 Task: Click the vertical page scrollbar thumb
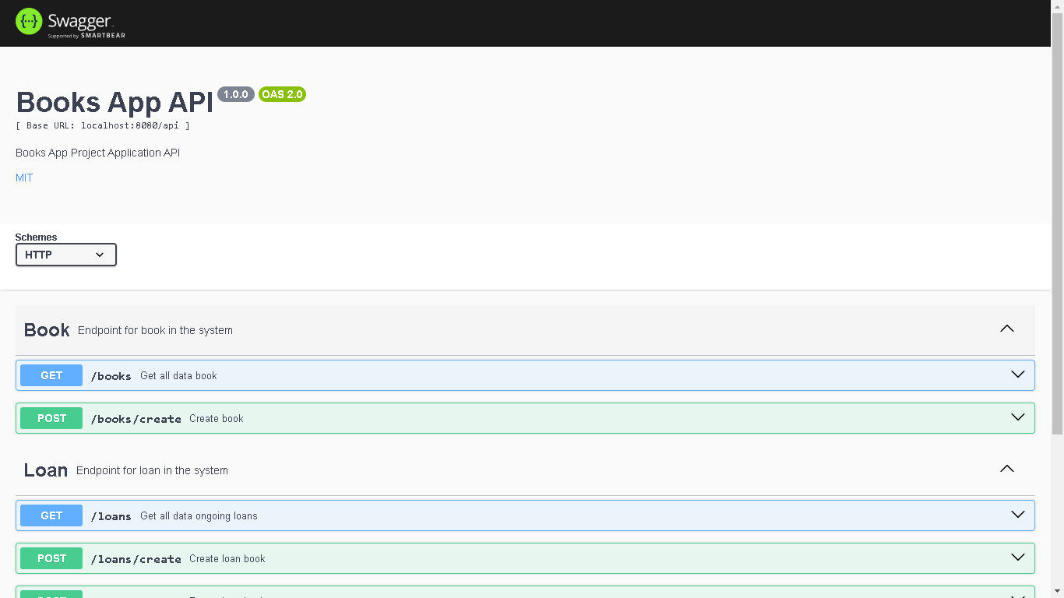1057,223
